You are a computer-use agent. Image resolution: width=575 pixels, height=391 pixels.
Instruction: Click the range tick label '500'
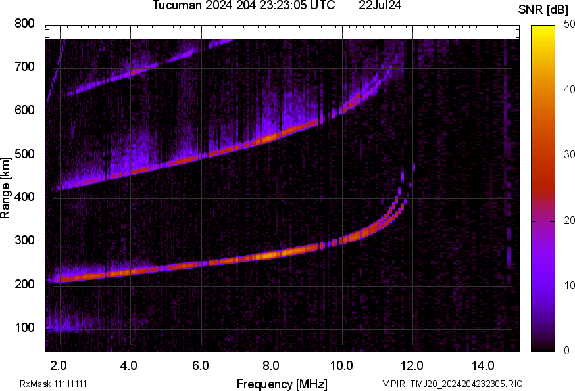pos(24,154)
